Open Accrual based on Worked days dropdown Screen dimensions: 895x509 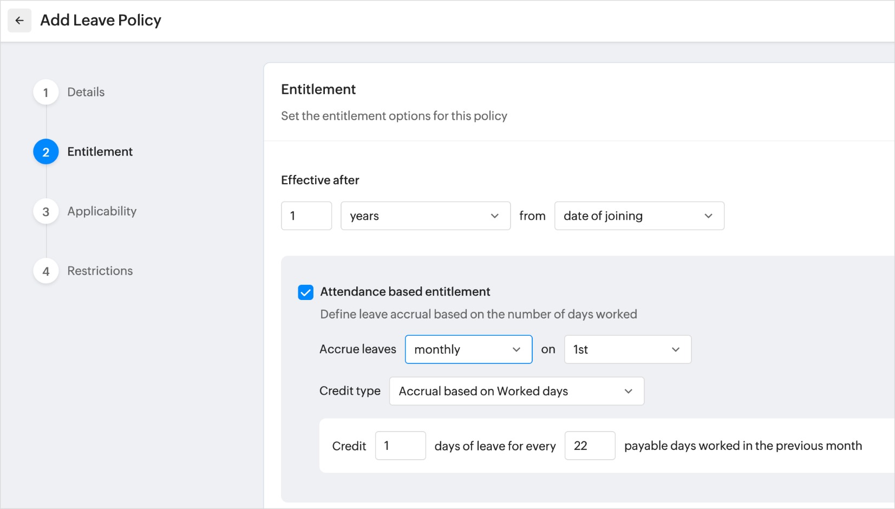[x=517, y=391]
